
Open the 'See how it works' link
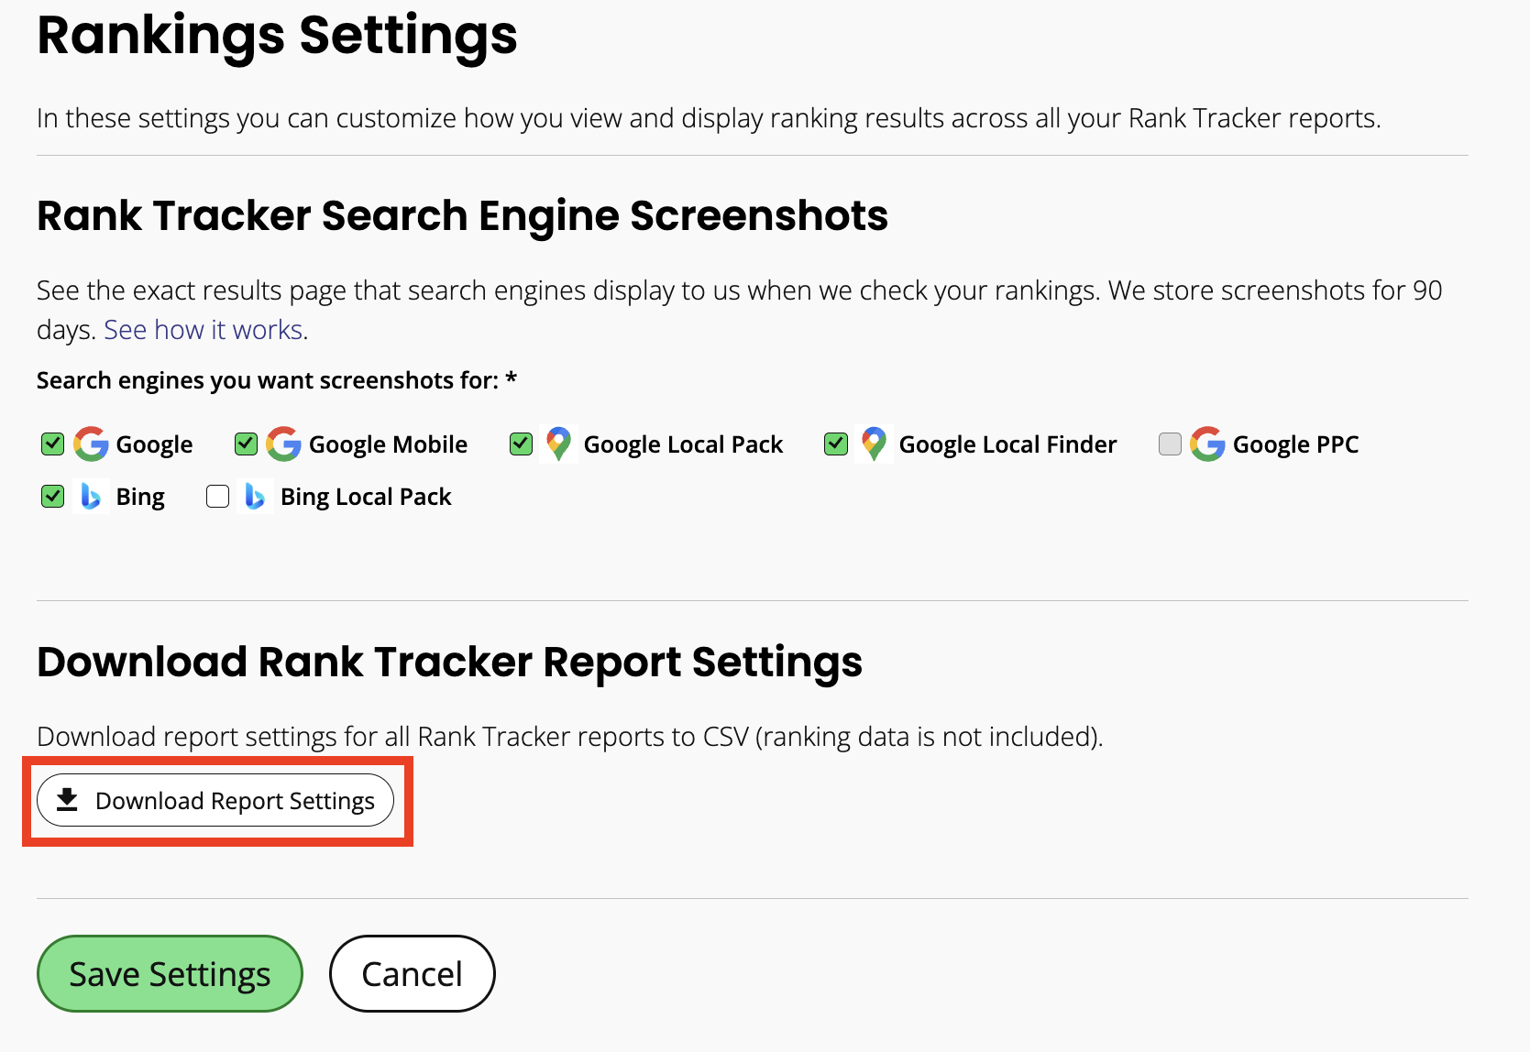pyautogui.click(x=205, y=330)
